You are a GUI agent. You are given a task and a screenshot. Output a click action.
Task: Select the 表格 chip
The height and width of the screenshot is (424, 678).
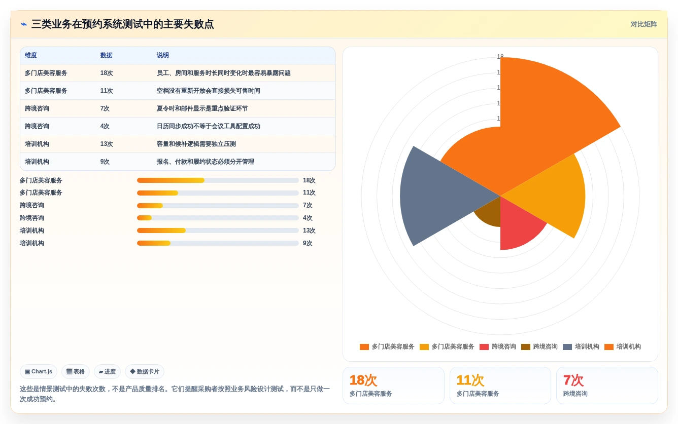[76, 371]
